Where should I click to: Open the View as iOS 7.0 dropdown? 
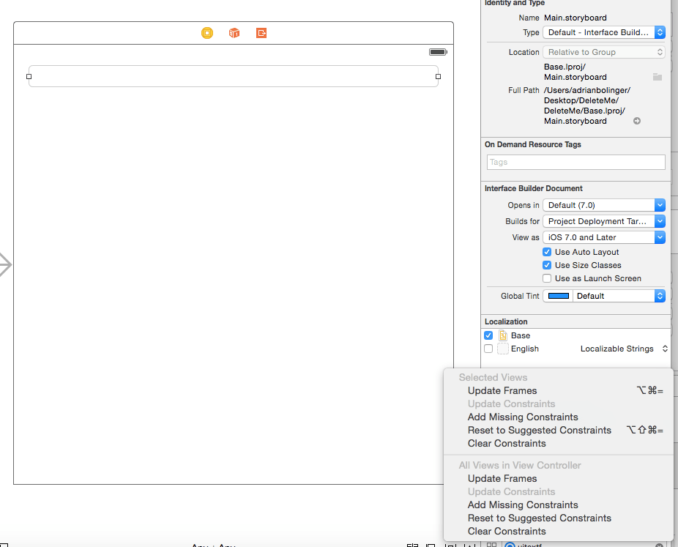pyautogui.click(x=603, y=237)
